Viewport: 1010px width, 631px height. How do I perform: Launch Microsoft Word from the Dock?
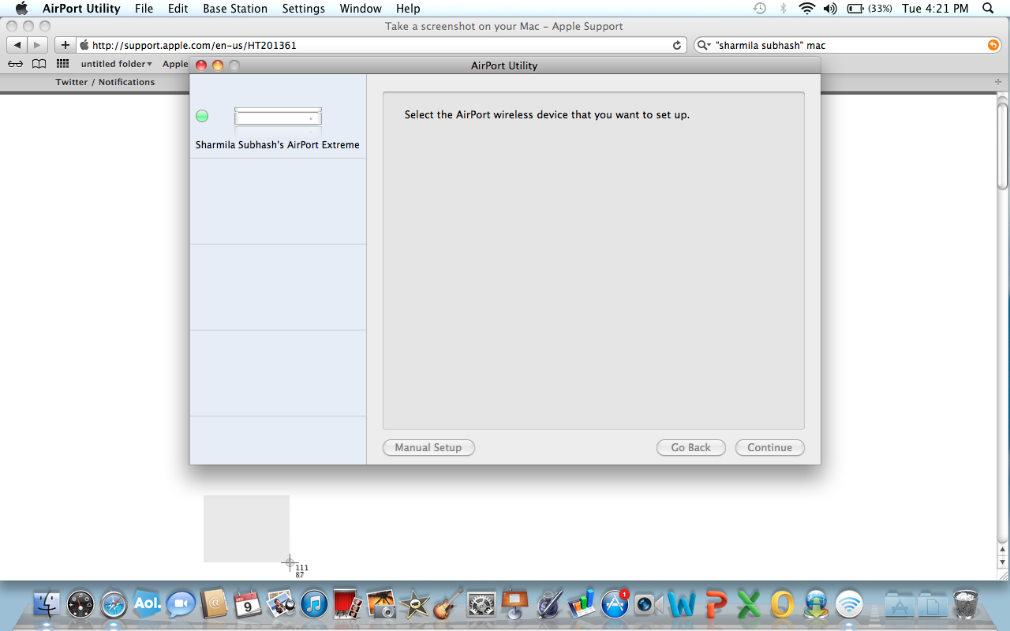(682, 605)
